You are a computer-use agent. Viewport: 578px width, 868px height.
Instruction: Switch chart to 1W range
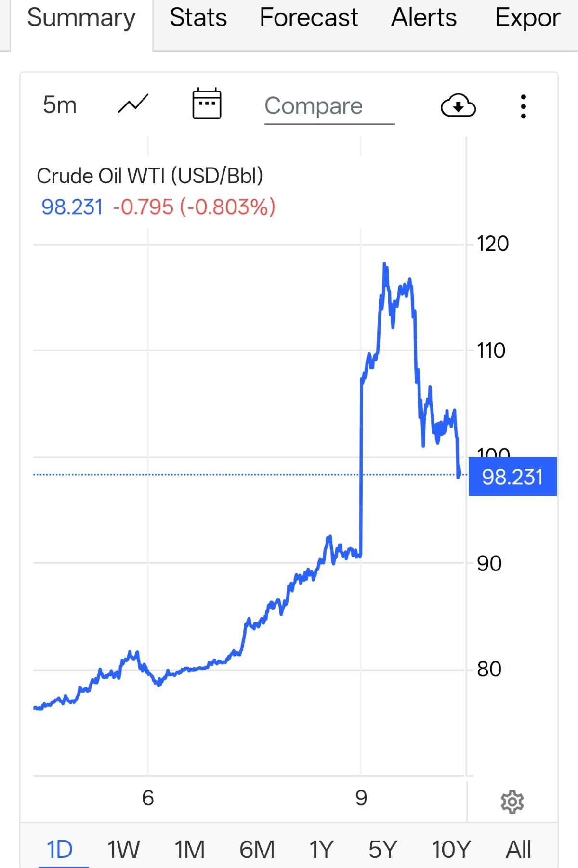[123, 849]
